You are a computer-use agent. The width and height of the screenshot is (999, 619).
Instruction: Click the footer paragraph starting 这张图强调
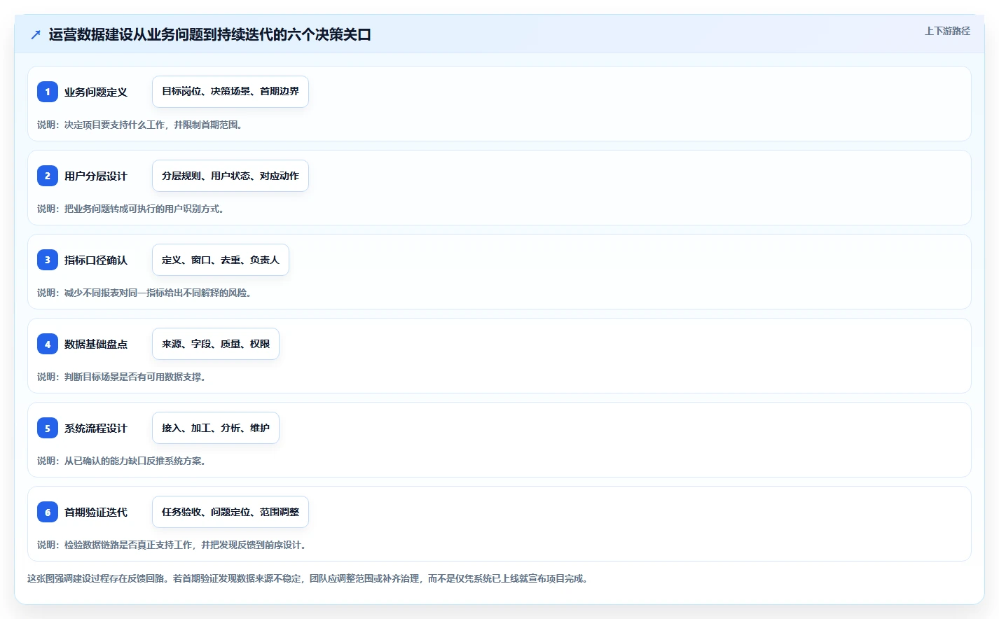[309, 578]
